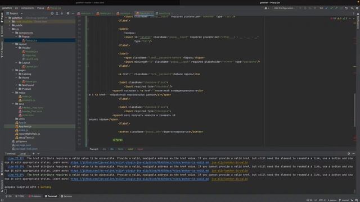
Task: Add a new terminal session with plus
Action: coord(34,154)
